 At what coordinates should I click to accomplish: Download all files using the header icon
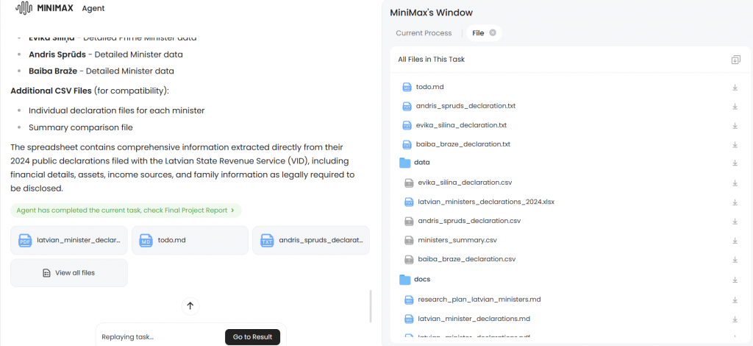[735, 60]
